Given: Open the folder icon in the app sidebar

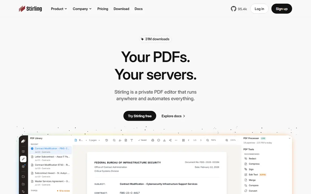Looking at the screenshot, I should pyautogui.click(x=23, y=177).
